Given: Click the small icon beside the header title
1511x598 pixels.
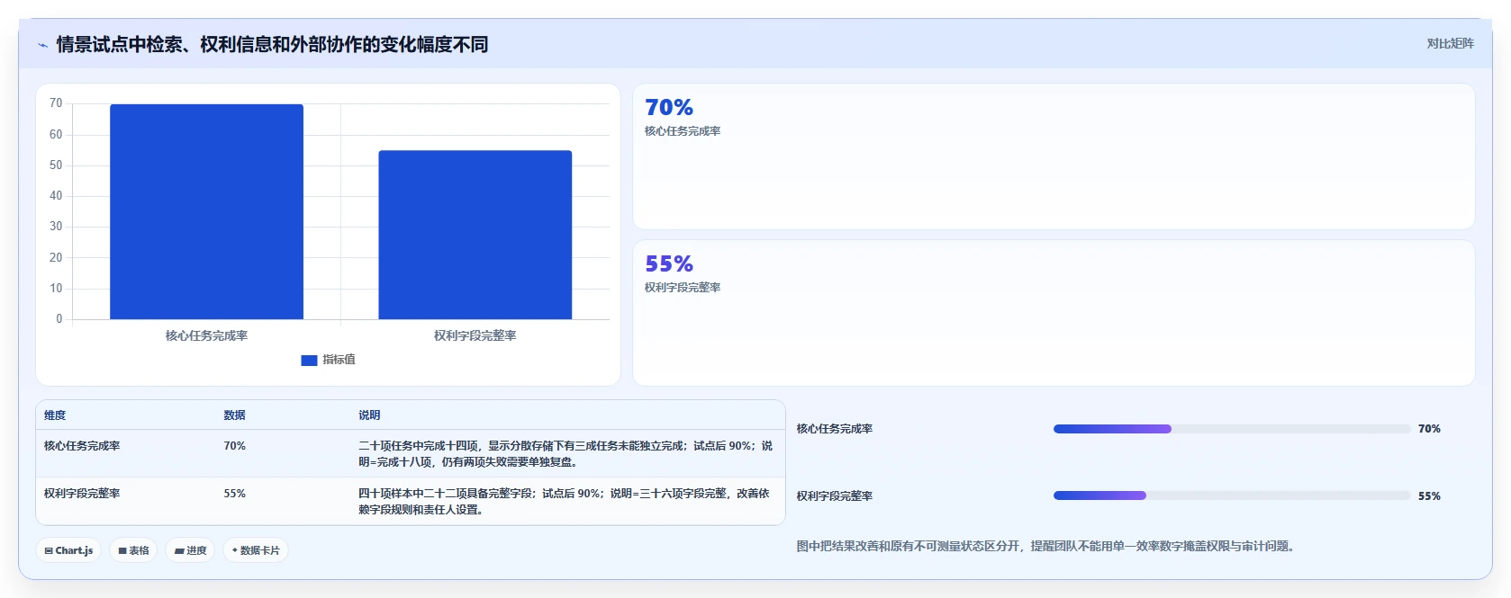Looking at the screenshot, I should 42,45.
